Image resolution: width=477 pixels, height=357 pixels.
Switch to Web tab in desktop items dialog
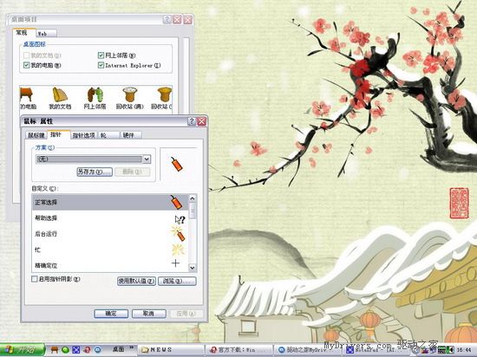click(46, 34)
